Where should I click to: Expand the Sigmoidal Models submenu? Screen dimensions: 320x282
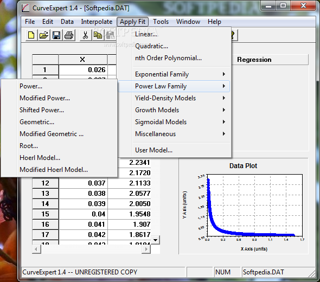tap(174, 122)
